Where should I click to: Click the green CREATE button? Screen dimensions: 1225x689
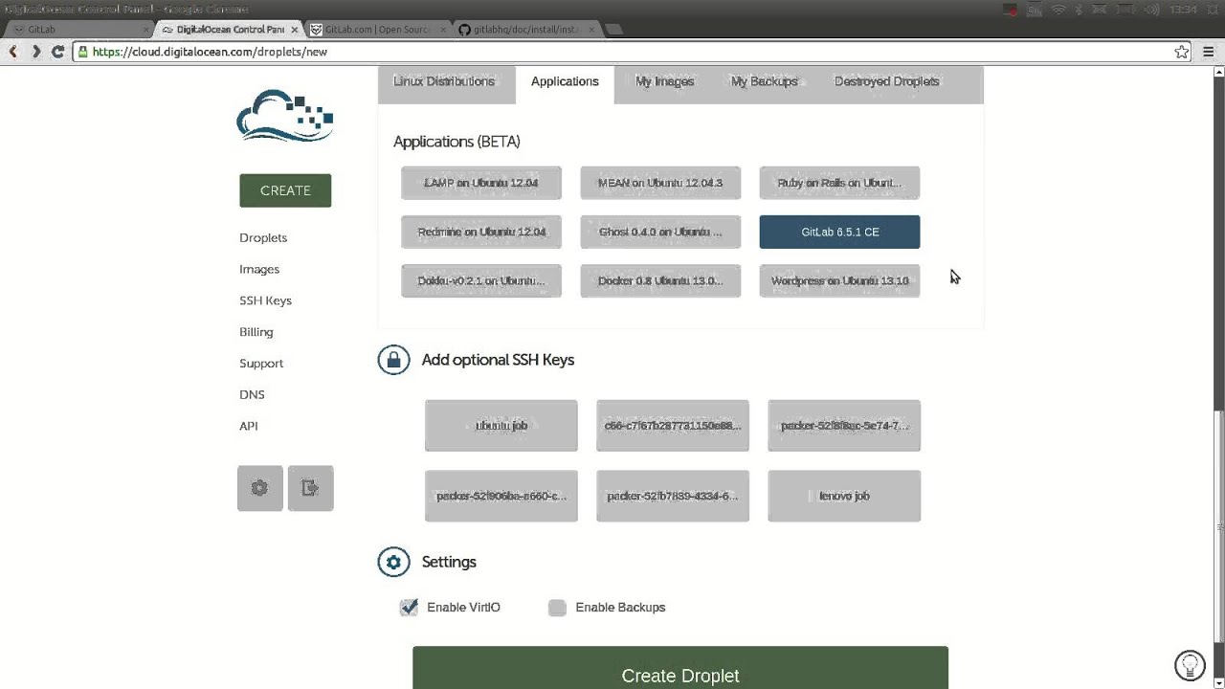point(285,190)
